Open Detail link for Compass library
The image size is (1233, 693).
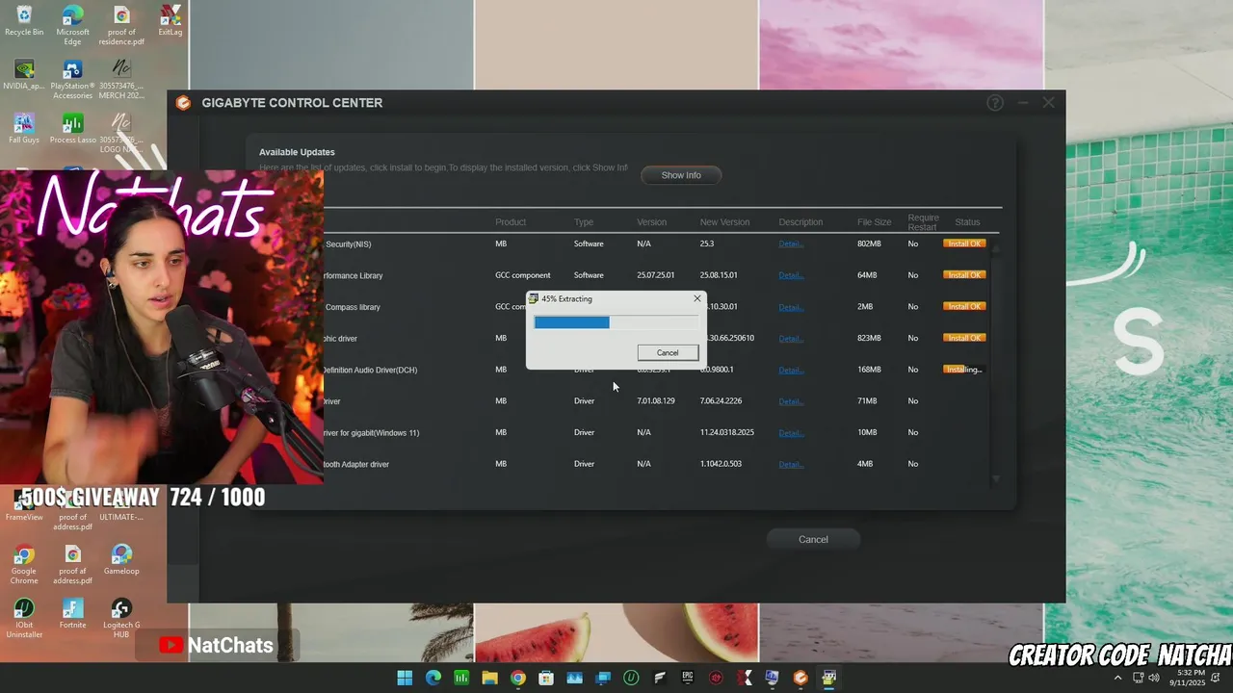[791, 307]
